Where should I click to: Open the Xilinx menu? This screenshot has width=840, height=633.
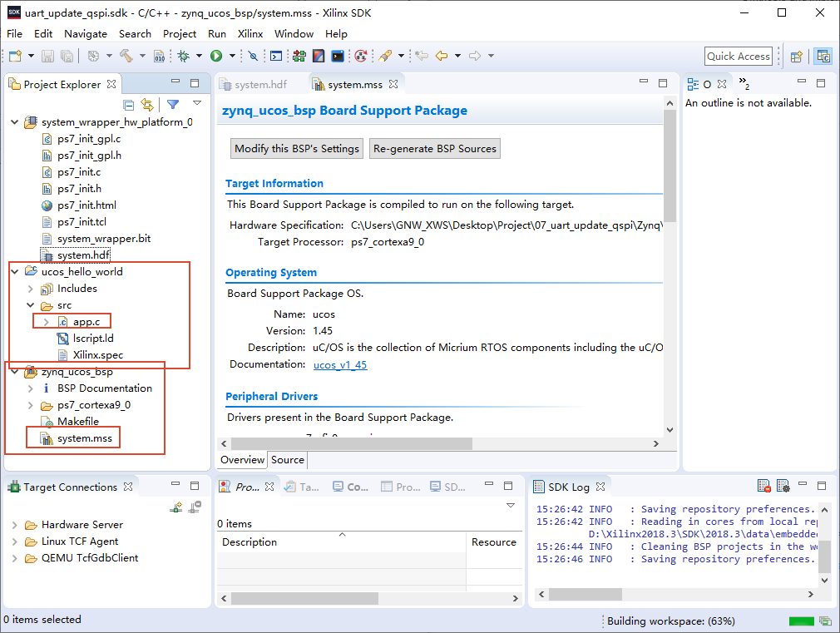click(x=250, y=34)
